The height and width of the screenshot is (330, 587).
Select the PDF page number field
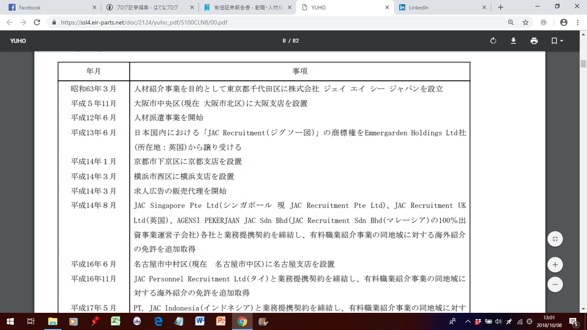click(x=284, y=41)
